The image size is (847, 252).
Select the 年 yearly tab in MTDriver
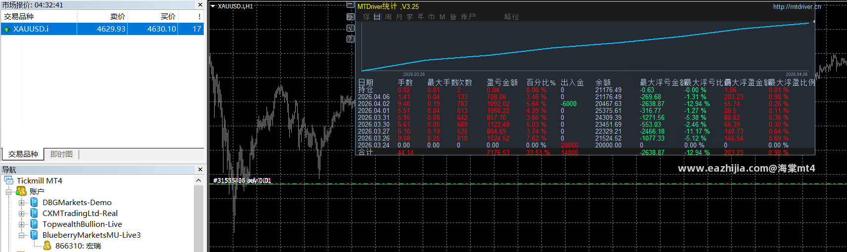tap(421, 17)
